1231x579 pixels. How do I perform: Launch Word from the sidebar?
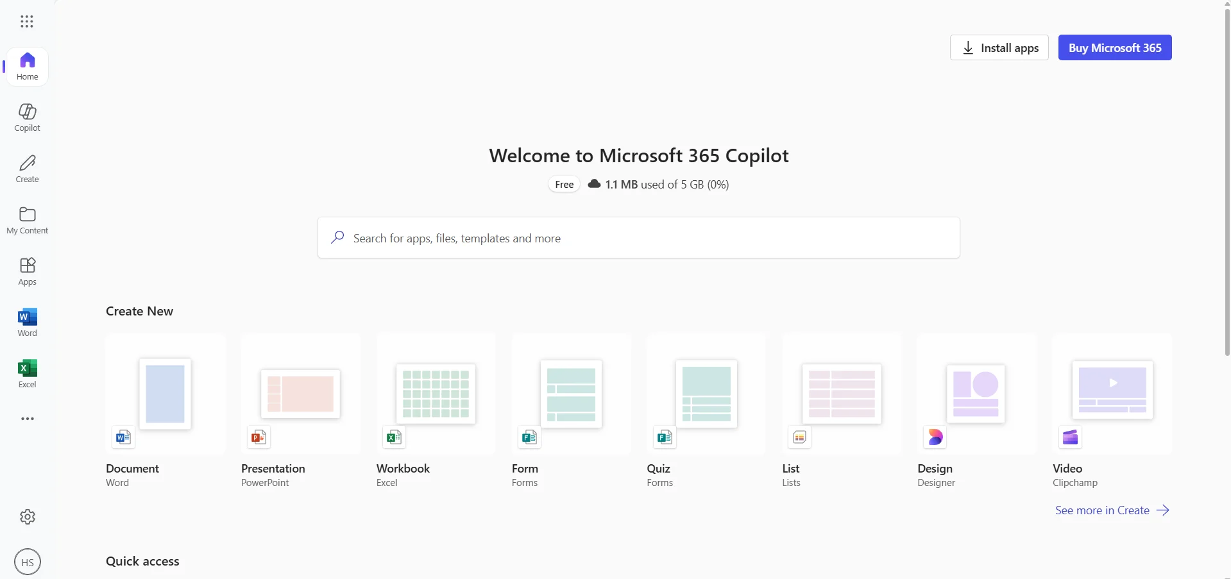point(27,323)
